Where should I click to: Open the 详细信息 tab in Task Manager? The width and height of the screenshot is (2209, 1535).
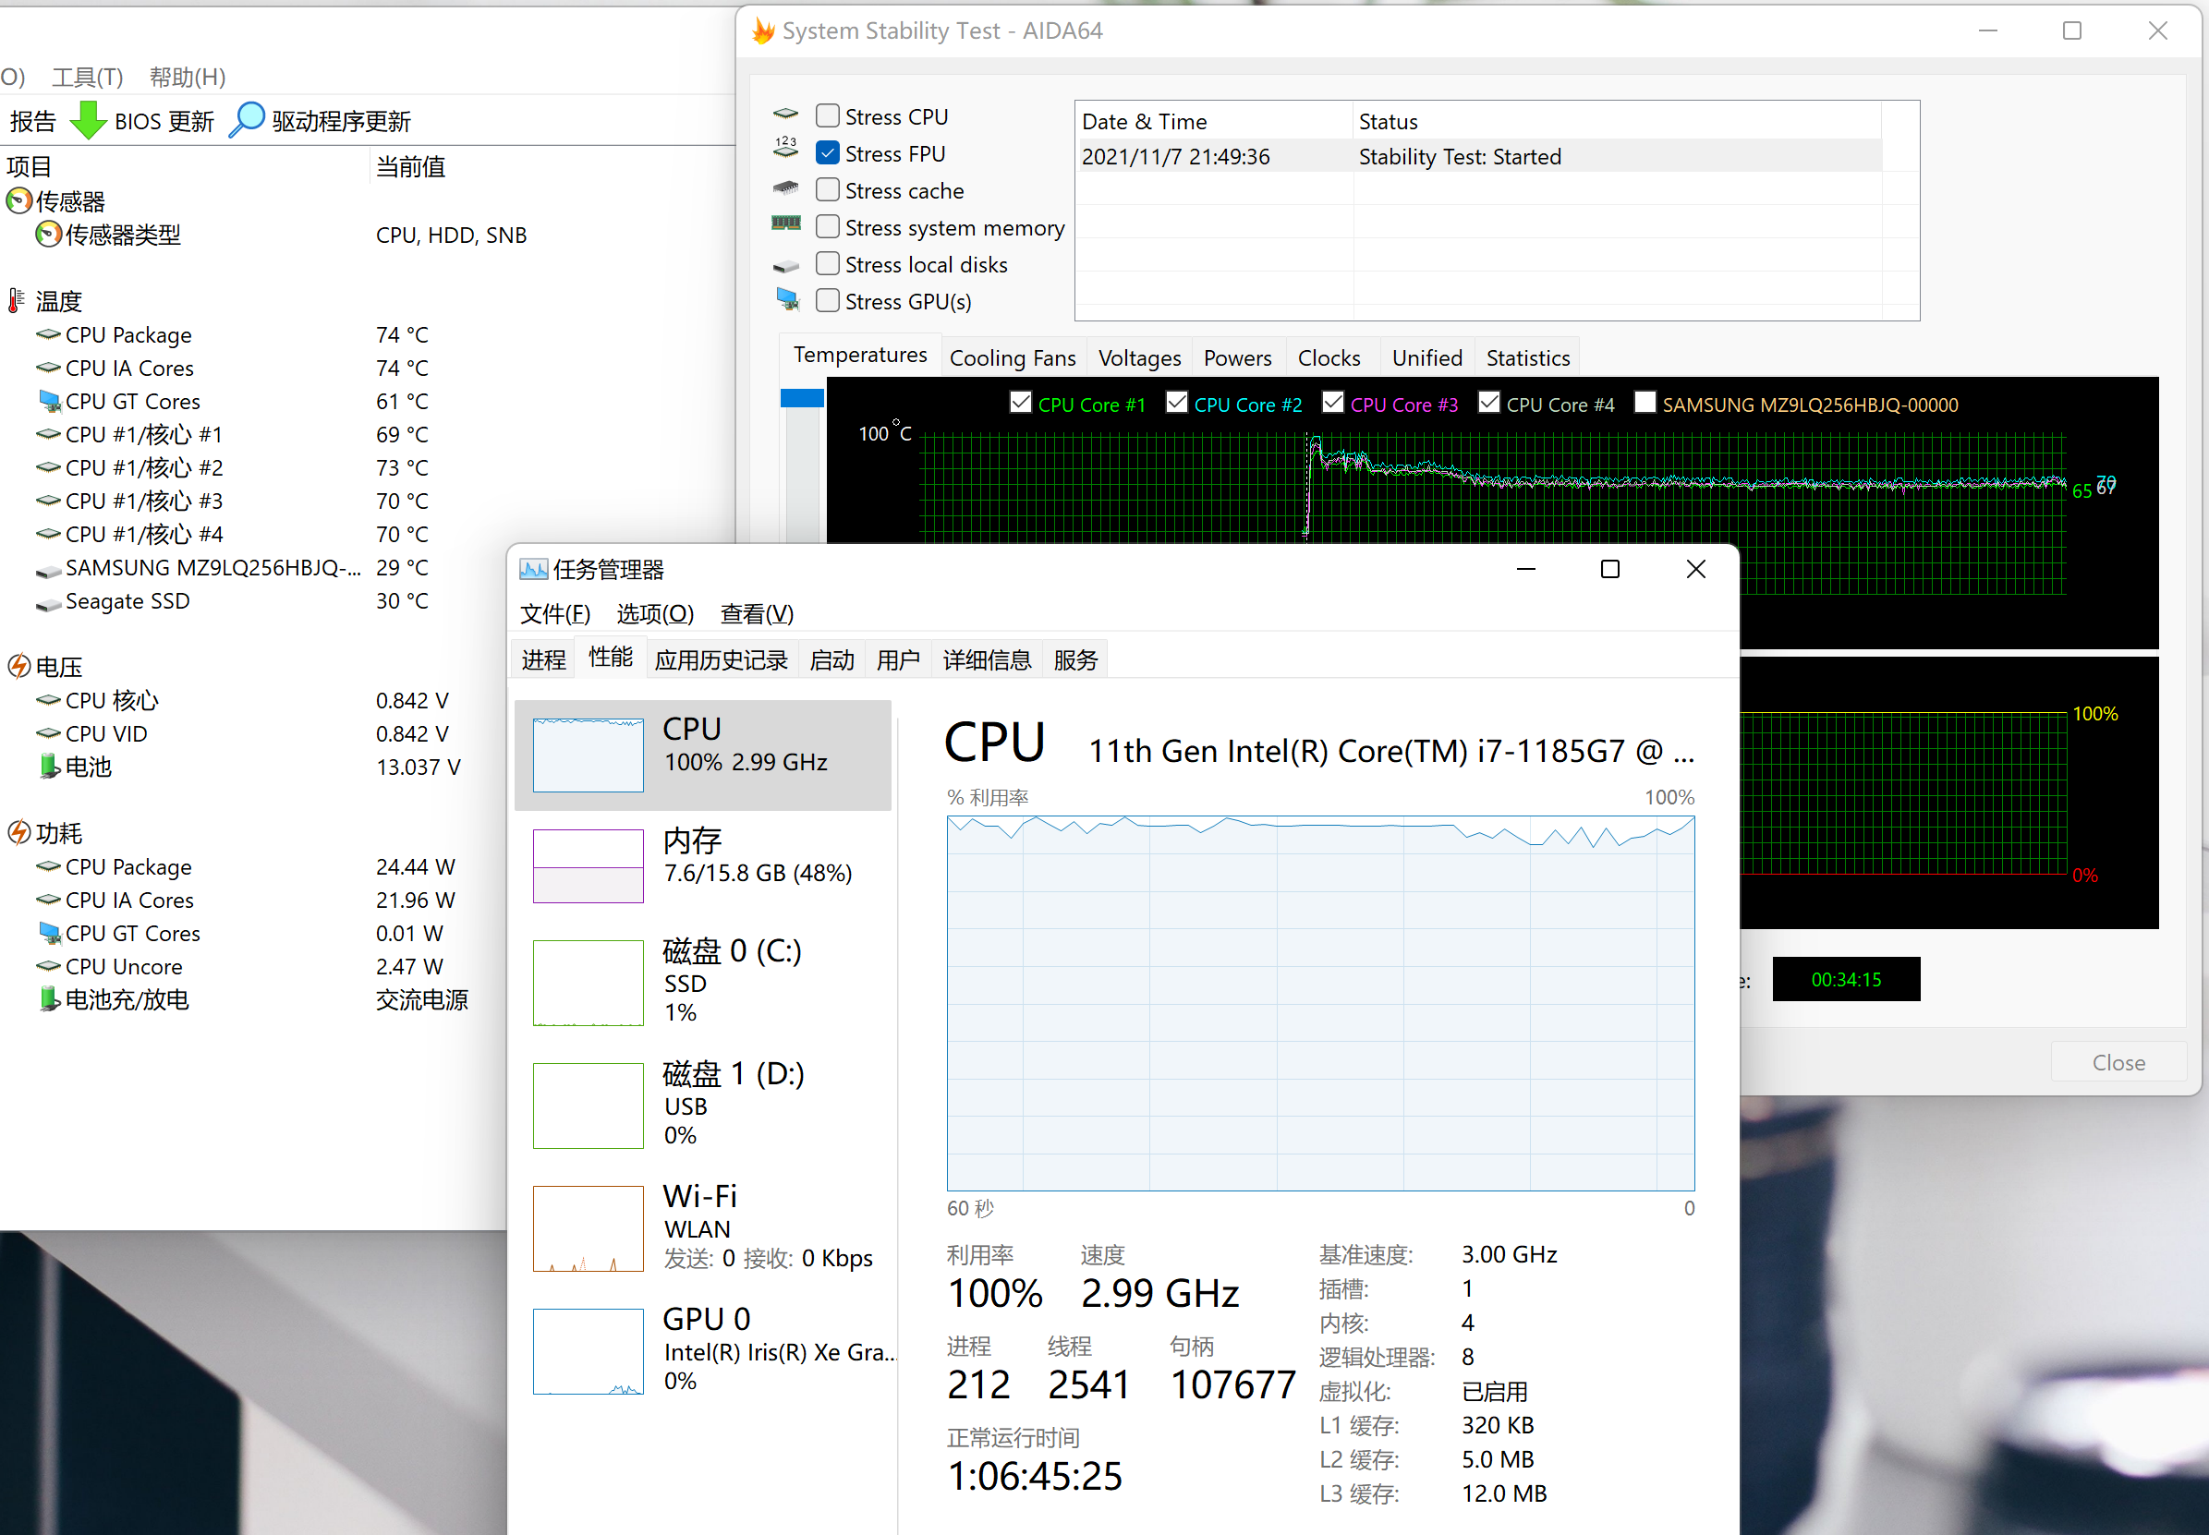point(986,659)
